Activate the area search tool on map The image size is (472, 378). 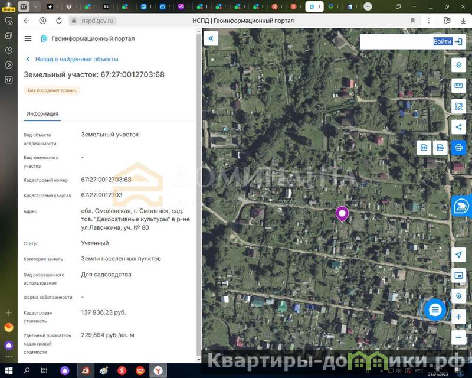point(458,106)
